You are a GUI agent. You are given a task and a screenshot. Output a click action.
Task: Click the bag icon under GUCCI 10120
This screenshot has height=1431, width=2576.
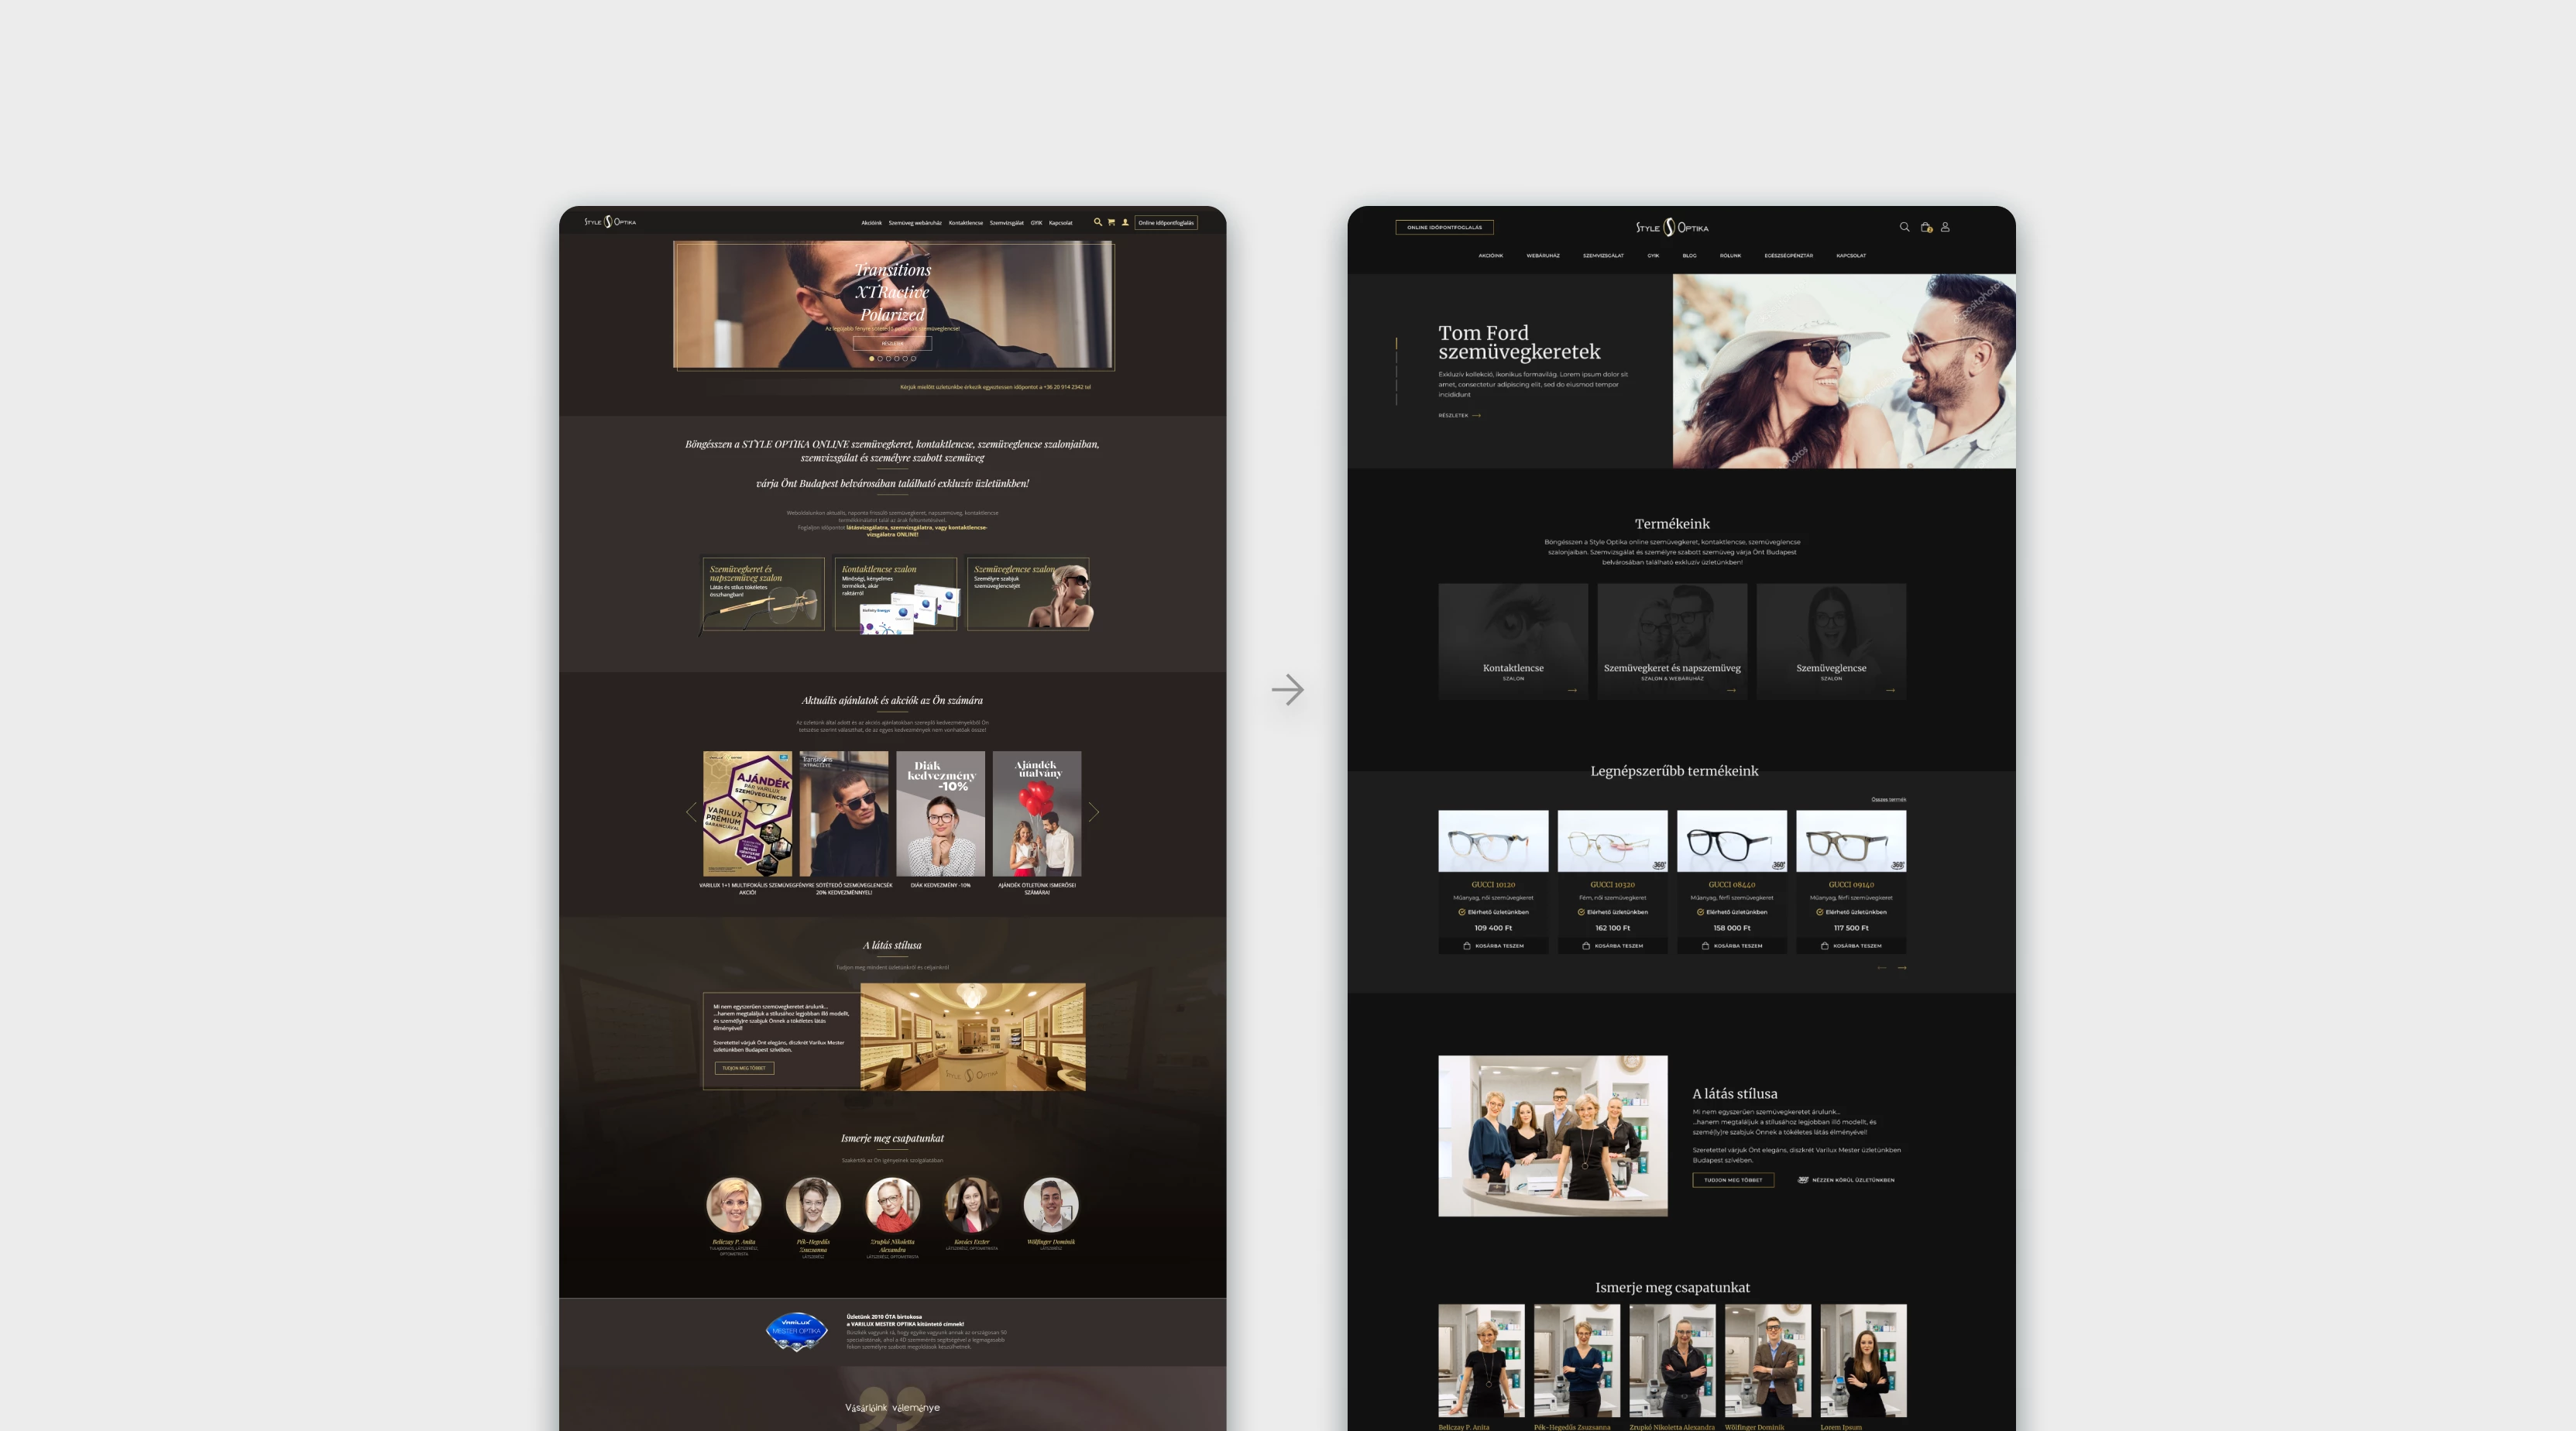coord(1467,945)
